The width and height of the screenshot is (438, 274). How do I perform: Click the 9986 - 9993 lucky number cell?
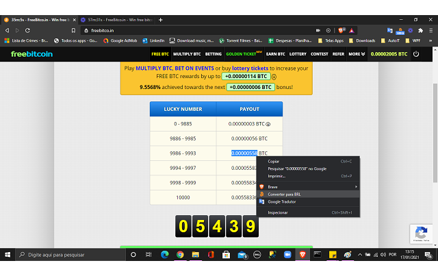183,153
